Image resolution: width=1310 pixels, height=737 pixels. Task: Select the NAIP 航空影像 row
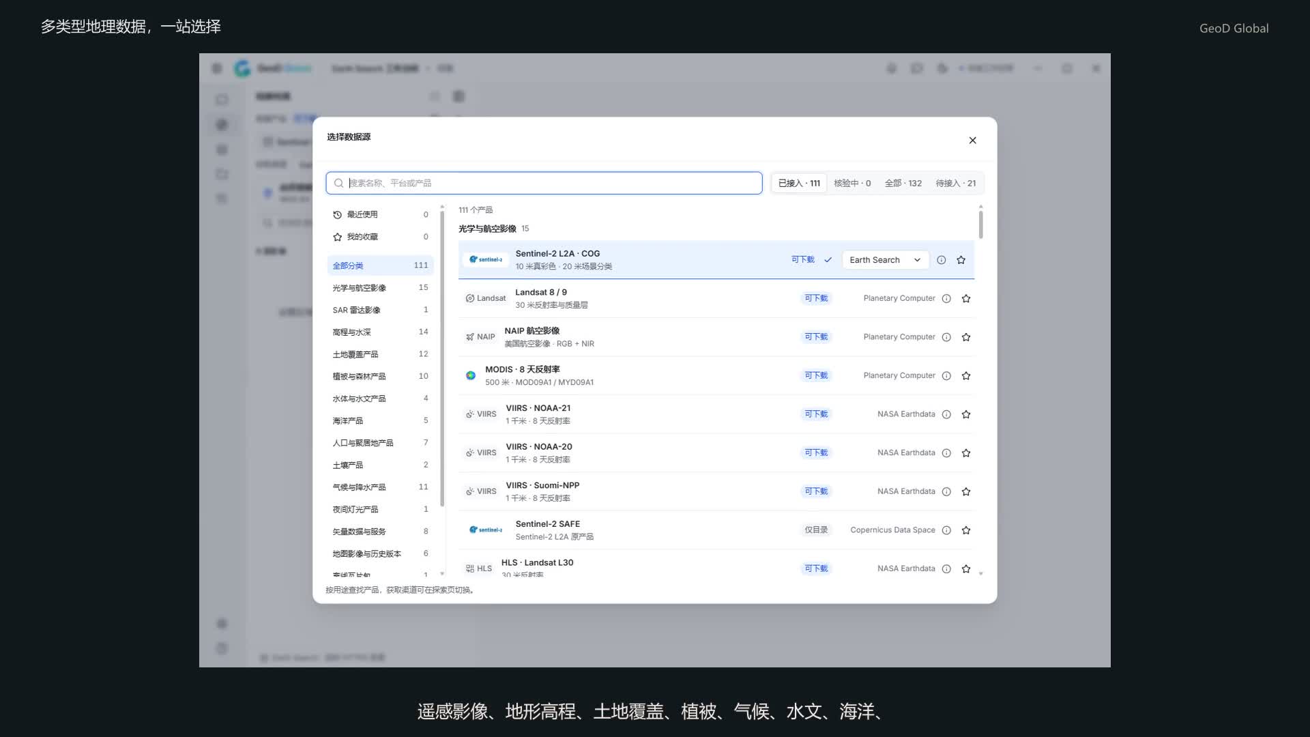pyautogui.click(x=716, y=337)
